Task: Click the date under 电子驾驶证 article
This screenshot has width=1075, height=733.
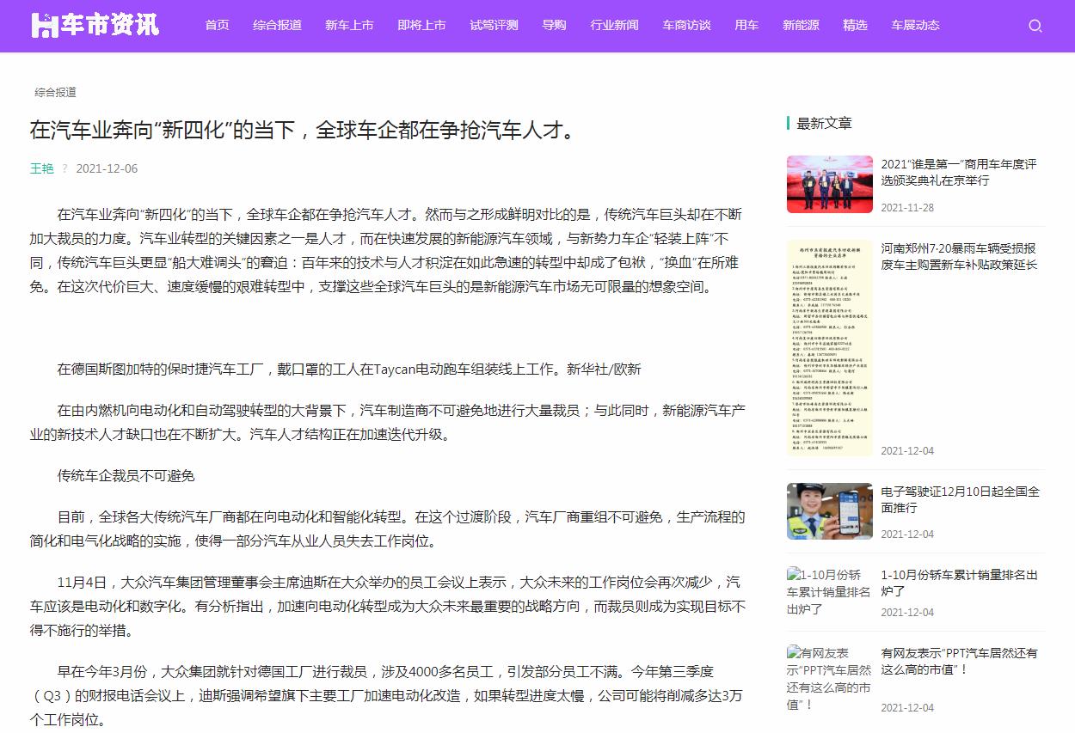Action: pyautogui.click(x=907, y=534)
